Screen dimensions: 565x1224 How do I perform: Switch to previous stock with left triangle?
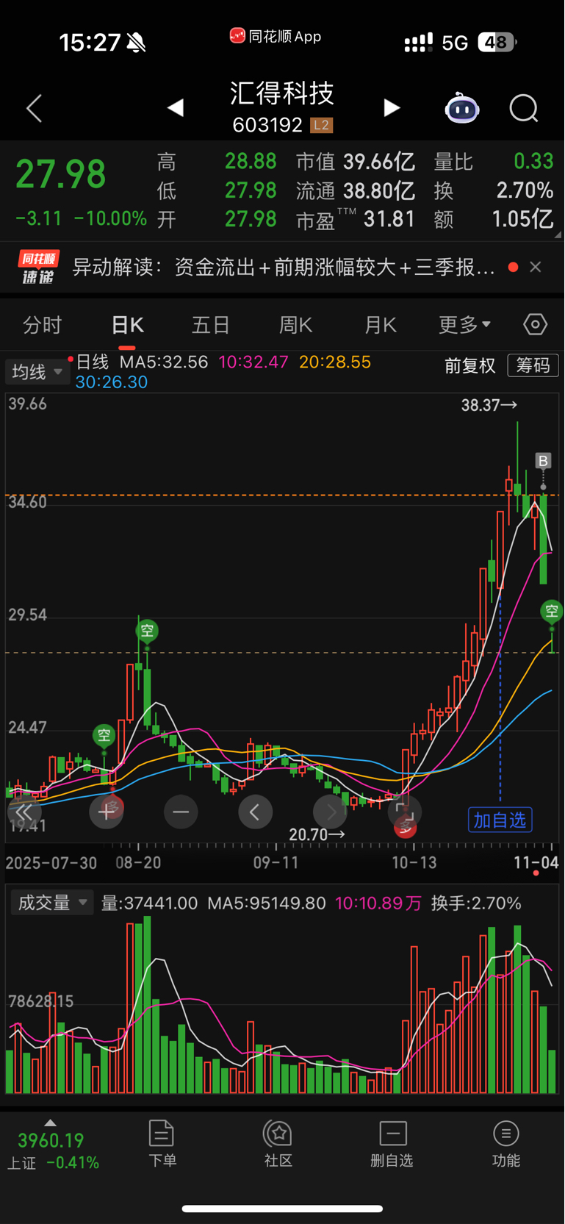pos(175,108)
